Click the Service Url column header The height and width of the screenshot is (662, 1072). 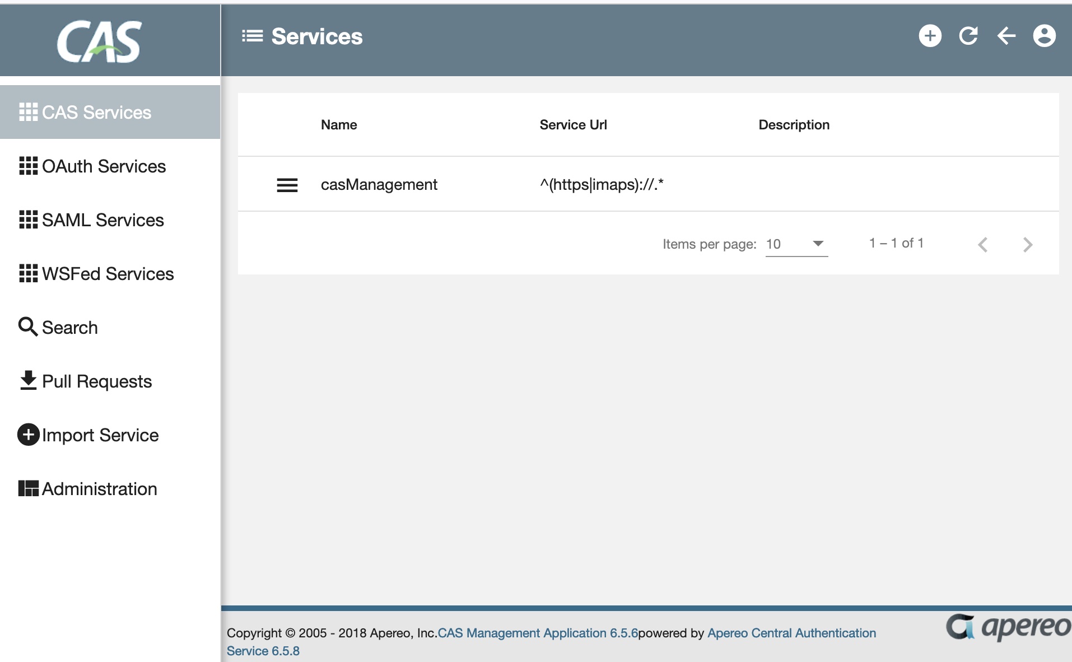point(573,125)
